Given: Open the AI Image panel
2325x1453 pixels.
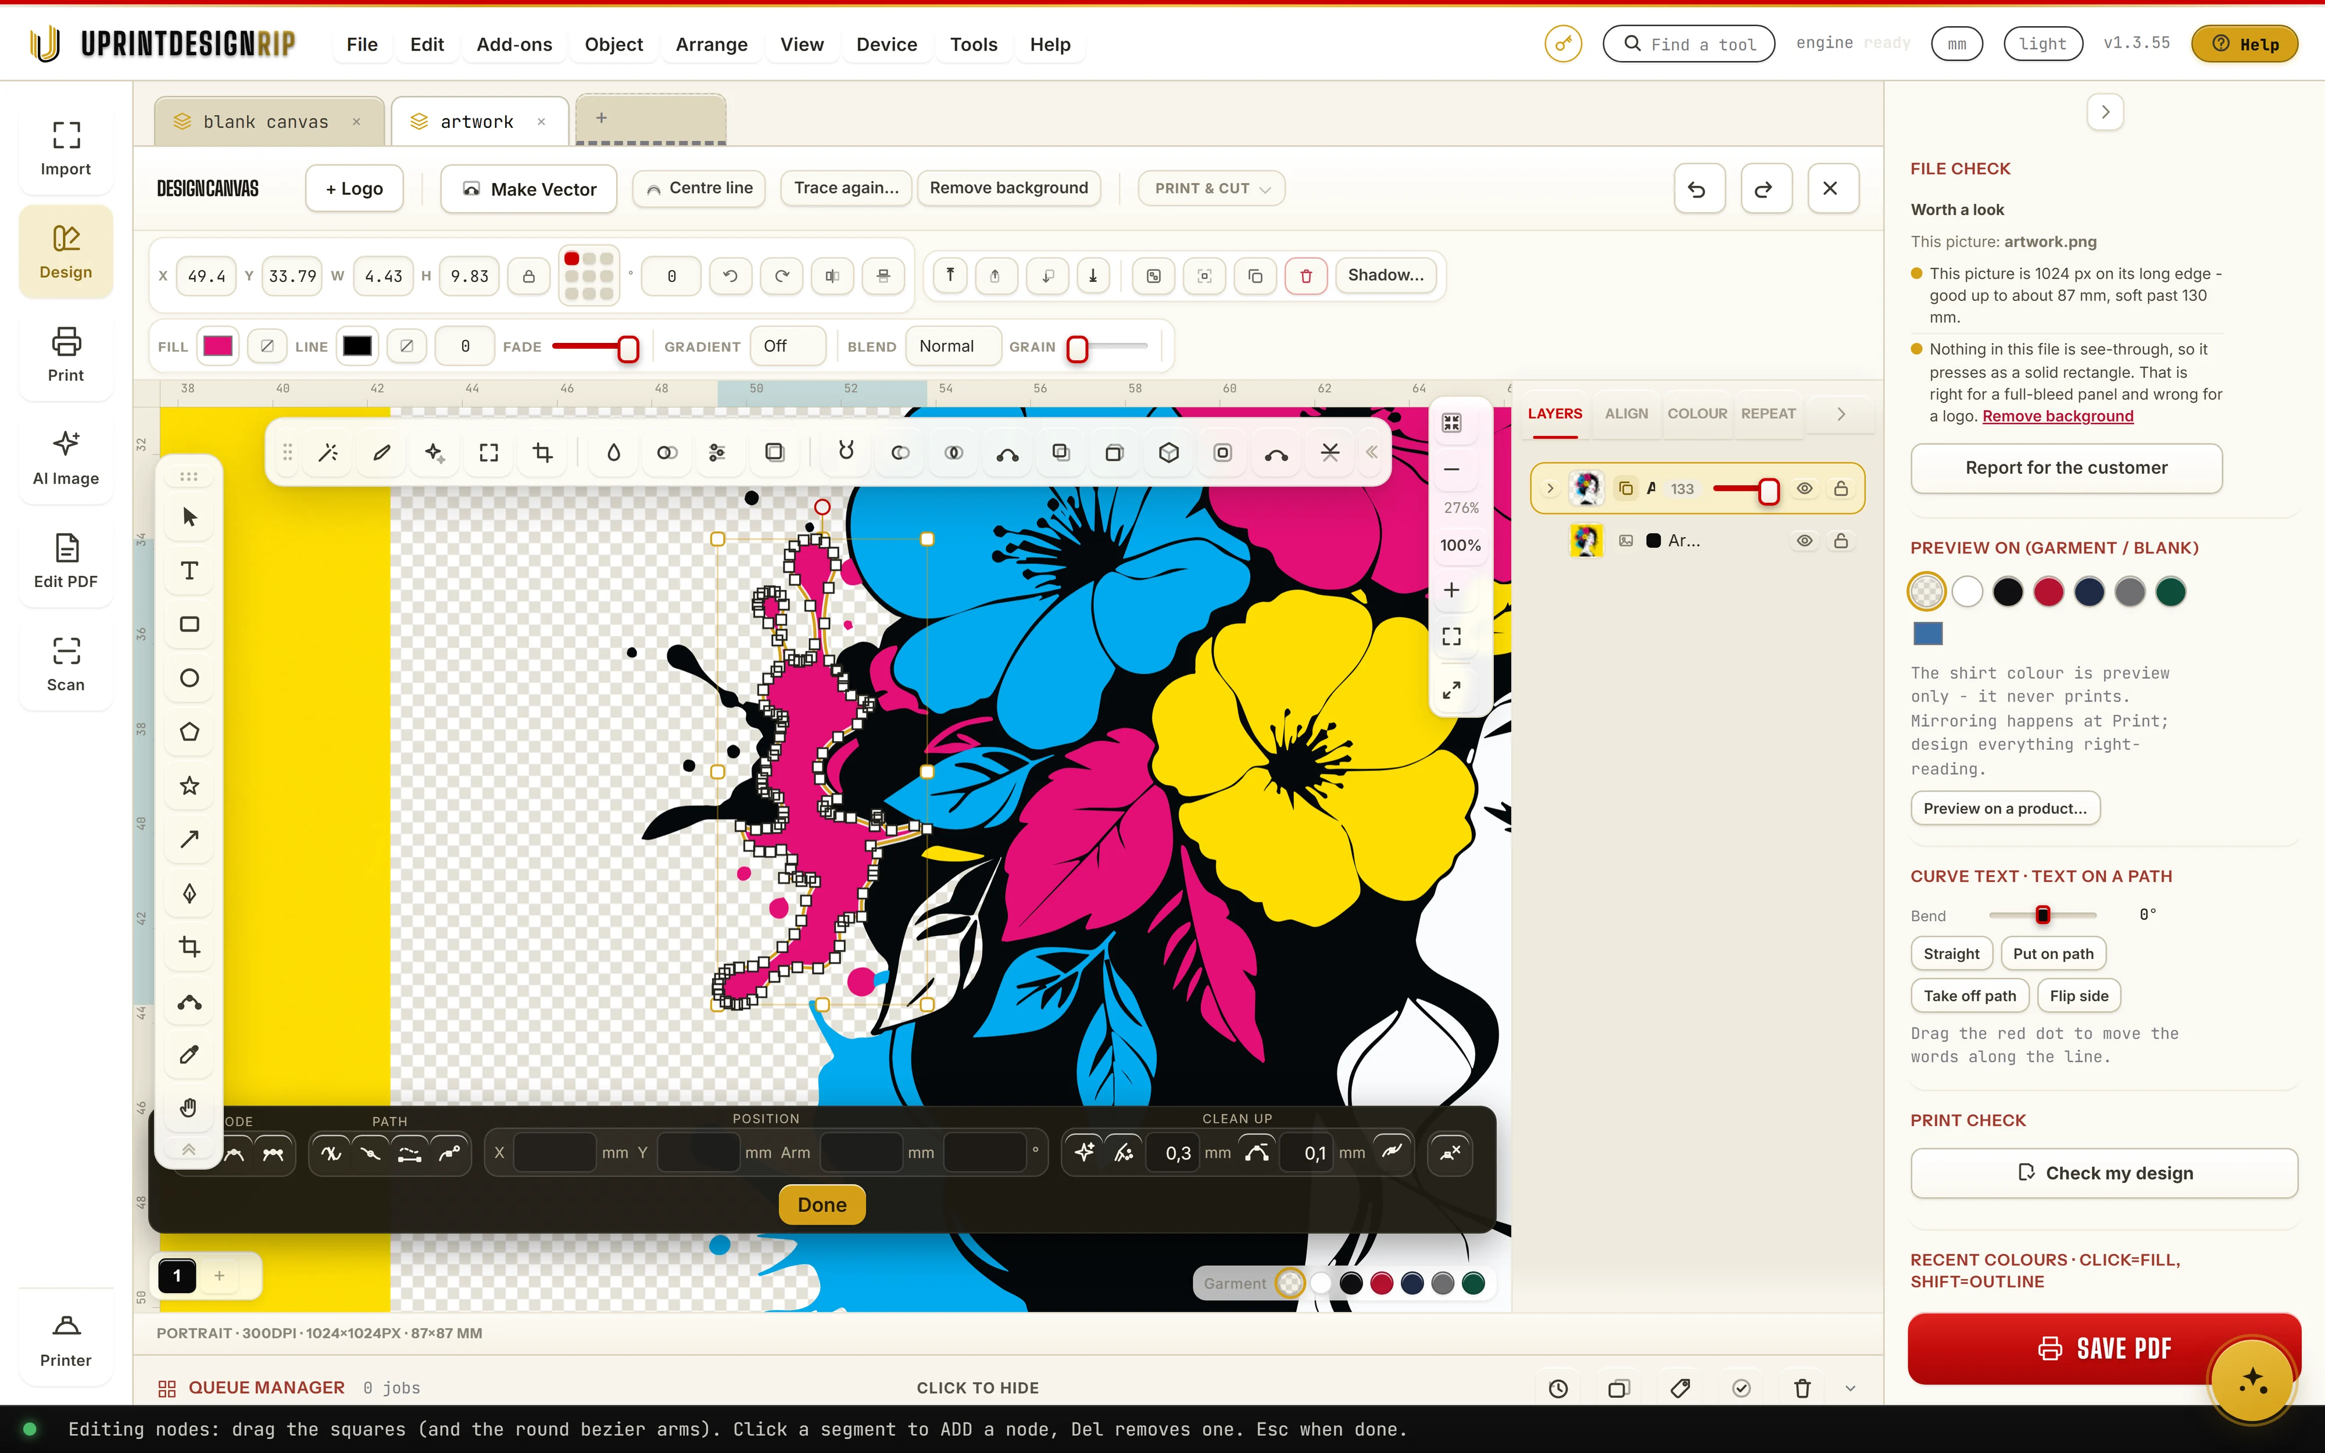Looking at the screenshot, I should click(65, 457).
